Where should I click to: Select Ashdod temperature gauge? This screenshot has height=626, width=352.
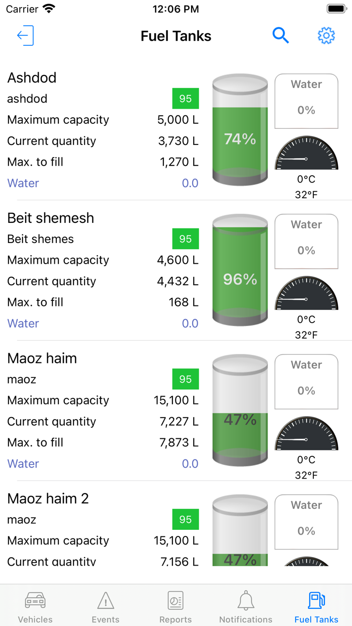click(x=306, y=152)
